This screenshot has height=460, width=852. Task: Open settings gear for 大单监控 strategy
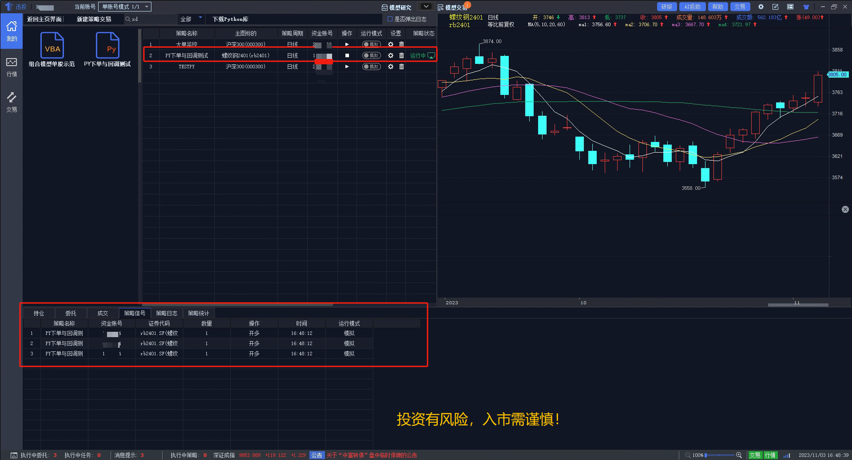pyautogui.click(x=390, y=44)
